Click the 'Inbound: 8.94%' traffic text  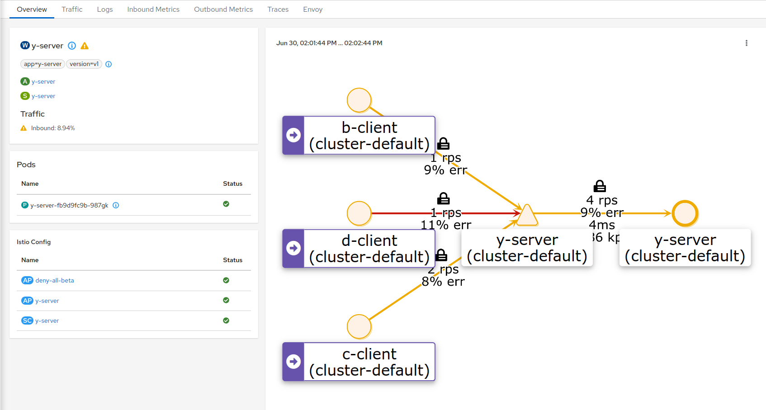click(53, 128)
